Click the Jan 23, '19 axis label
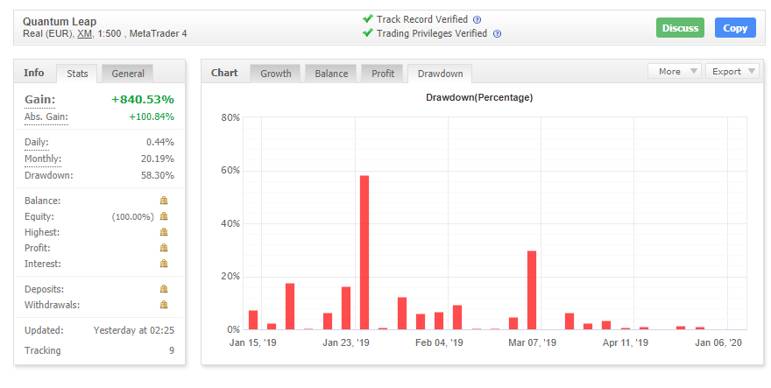The image size is (771, 388). point(346,342)
